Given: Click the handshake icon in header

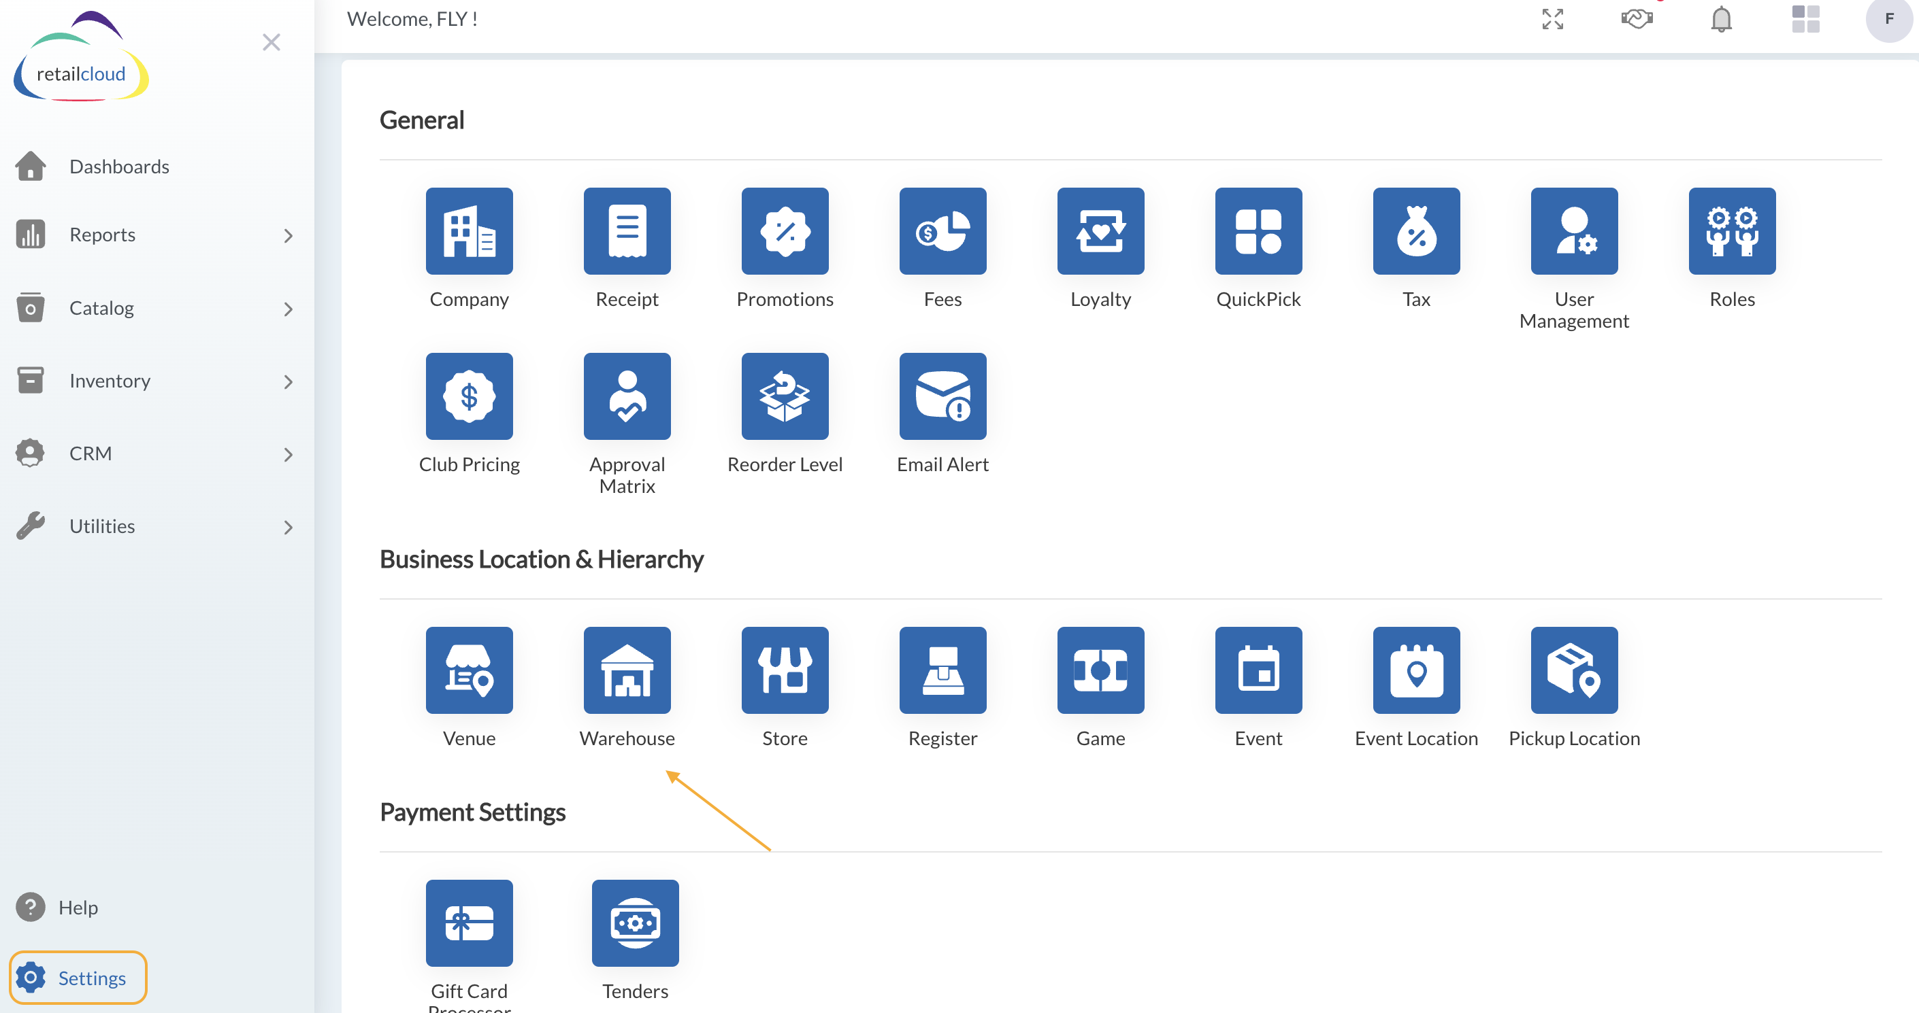Looking at the screenshot, I should pos(1637,18).
